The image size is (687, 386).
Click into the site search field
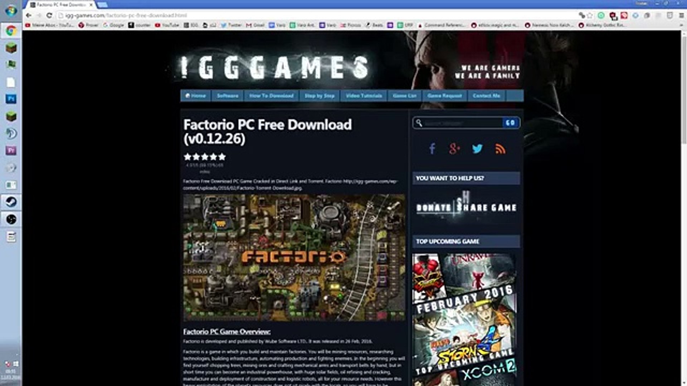(462, 123)
